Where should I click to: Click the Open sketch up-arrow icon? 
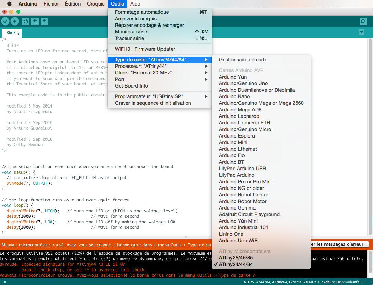pyautogui.click(x=35, y=21)
